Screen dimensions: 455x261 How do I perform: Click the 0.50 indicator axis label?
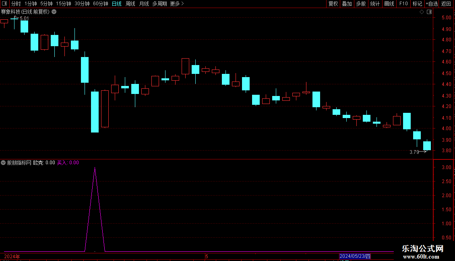click(447, 238)
